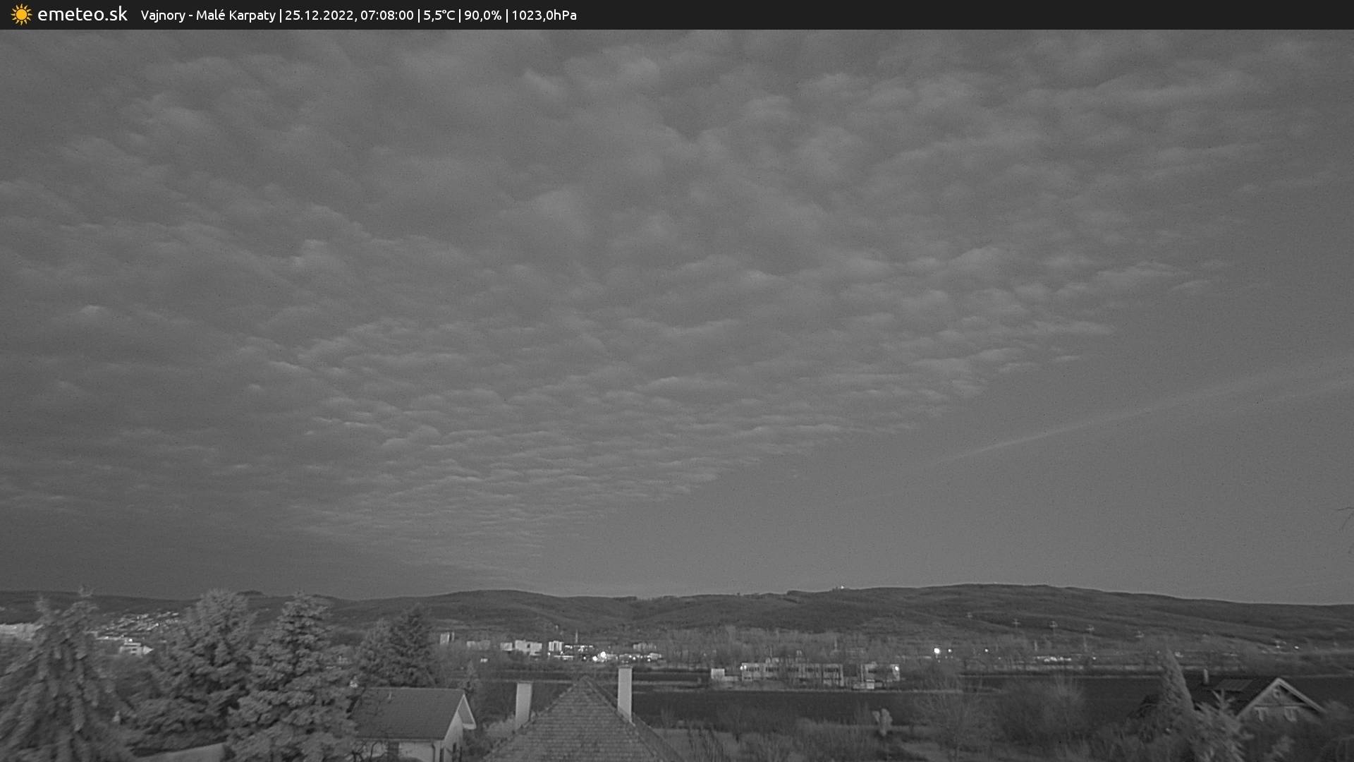Screen dimensions: 1354x762
Task: Click the long low building across field
Action: point(791,672)
